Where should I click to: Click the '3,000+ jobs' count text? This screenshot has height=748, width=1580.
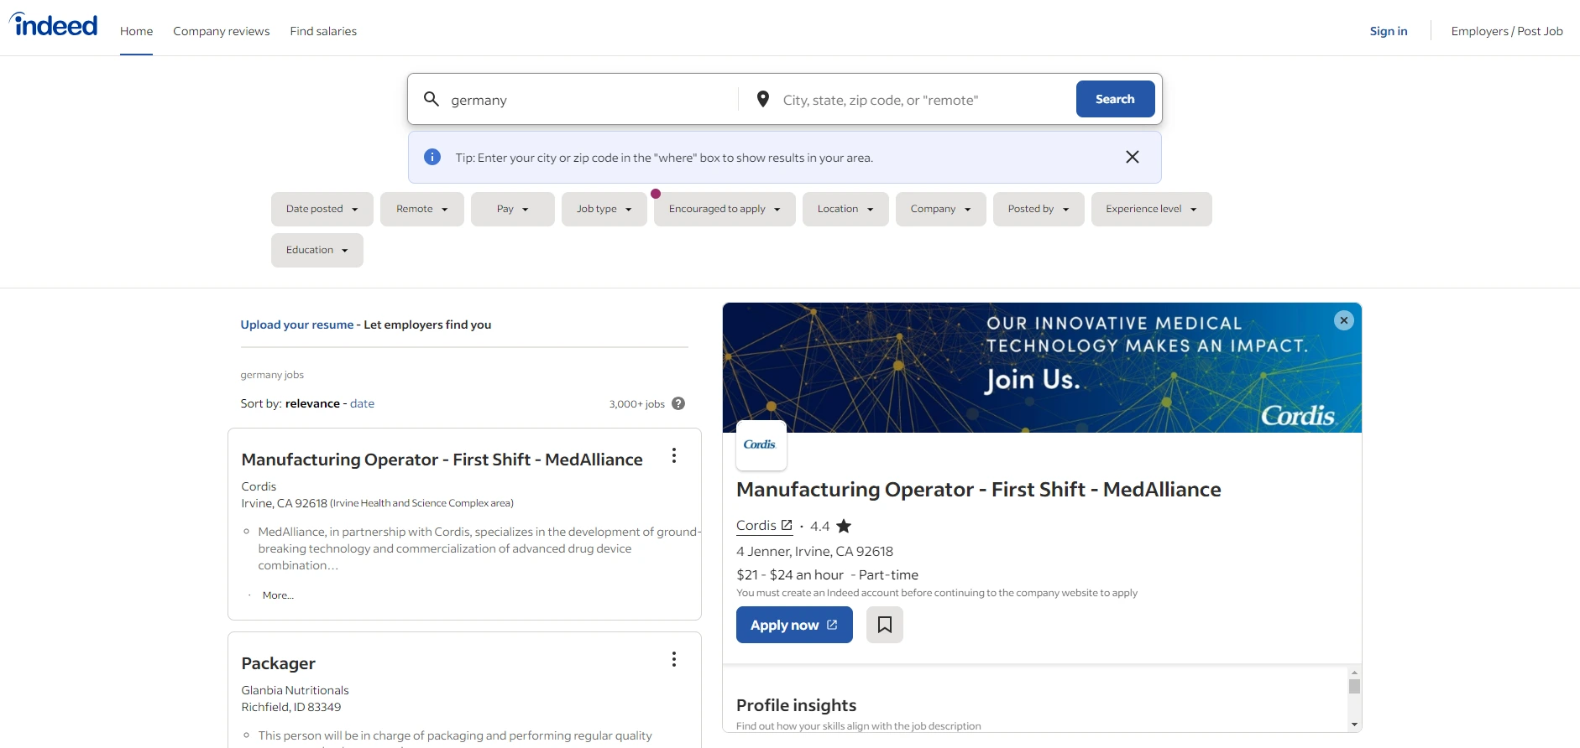click(636, 404)
